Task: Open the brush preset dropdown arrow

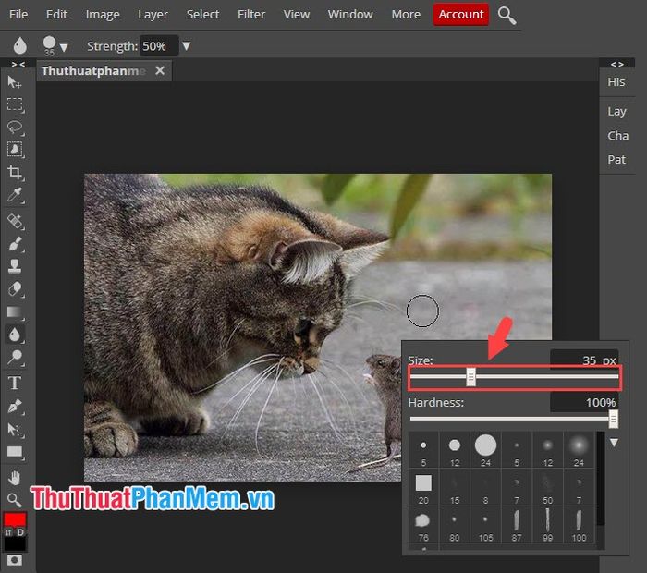Action: pos(64,47)
